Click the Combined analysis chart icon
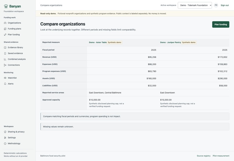234x161 pixels. (5, 59)
